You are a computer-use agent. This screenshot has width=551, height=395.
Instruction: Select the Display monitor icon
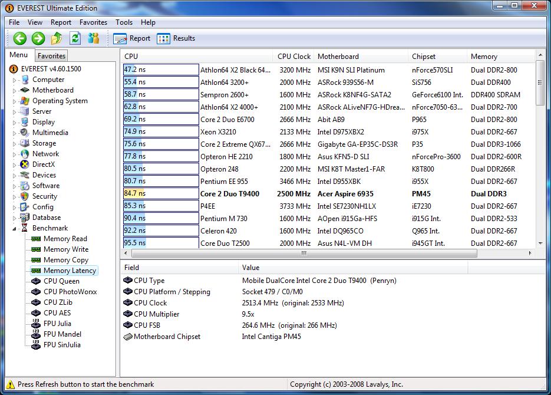point(25,122)
